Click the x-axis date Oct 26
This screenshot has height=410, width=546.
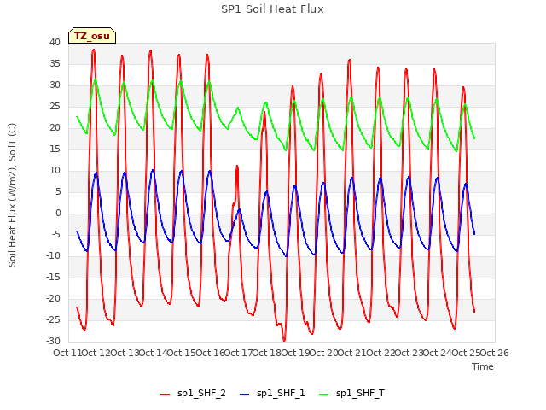[495, 353]
